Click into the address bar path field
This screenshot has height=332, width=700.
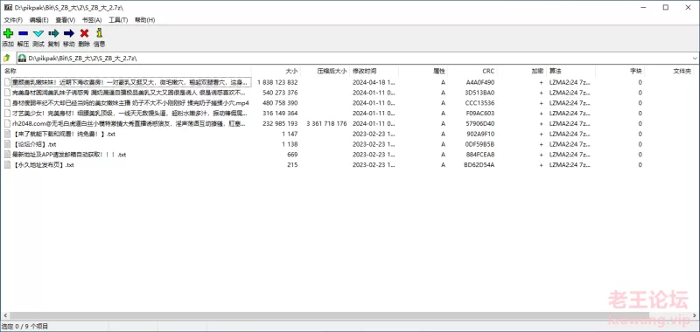tap(357, 59)
